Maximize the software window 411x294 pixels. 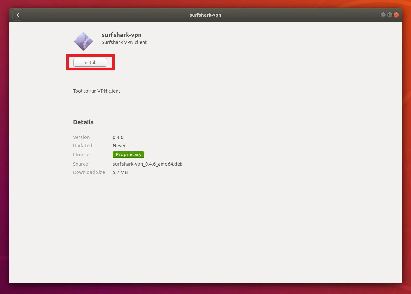coord(389,15)
